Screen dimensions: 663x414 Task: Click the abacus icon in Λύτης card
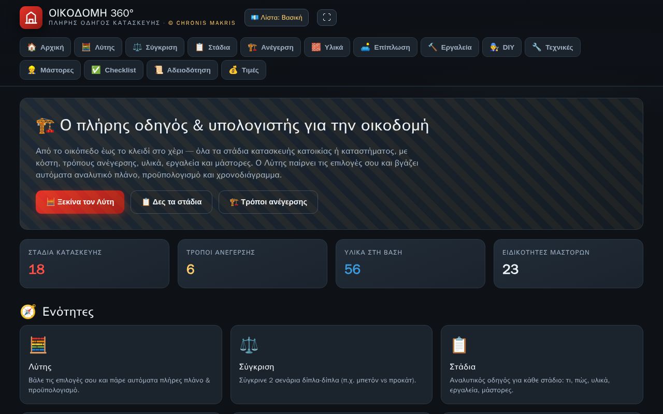pos(38,345)
